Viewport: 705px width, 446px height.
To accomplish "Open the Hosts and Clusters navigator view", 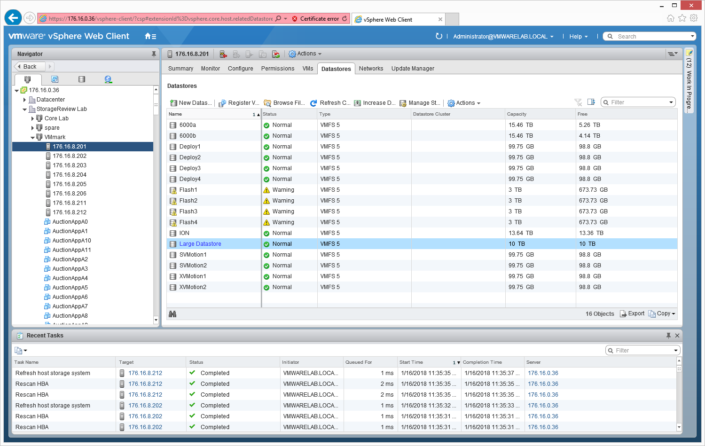I will coord(27,79).
